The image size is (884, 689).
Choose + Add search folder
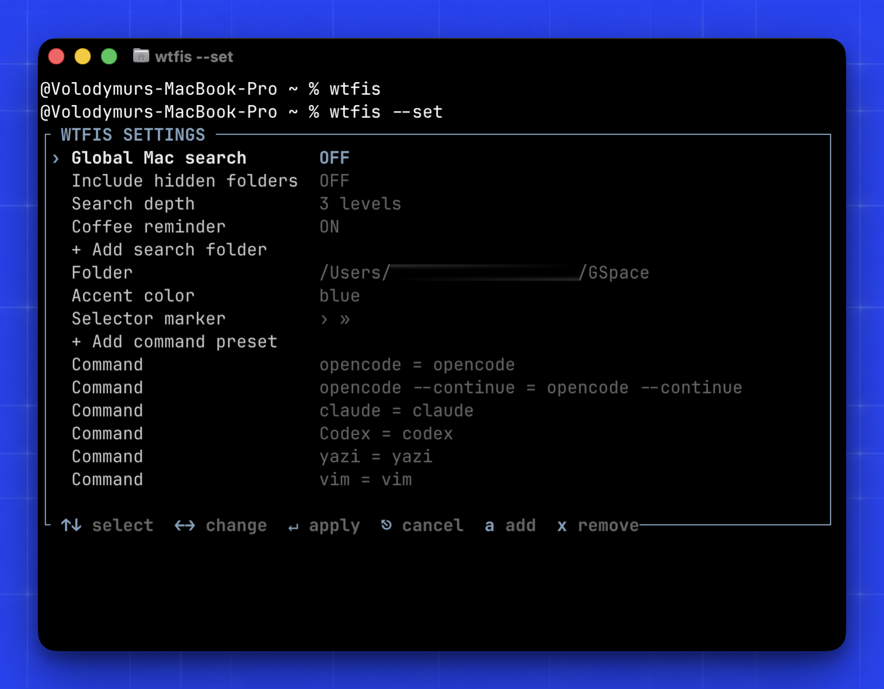click(169, 250)
